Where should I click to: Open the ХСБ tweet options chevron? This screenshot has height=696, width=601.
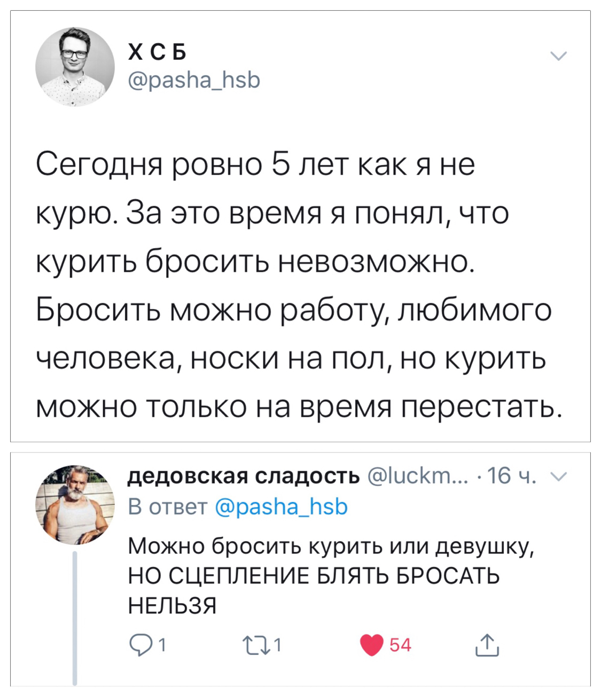pos(558,57)
